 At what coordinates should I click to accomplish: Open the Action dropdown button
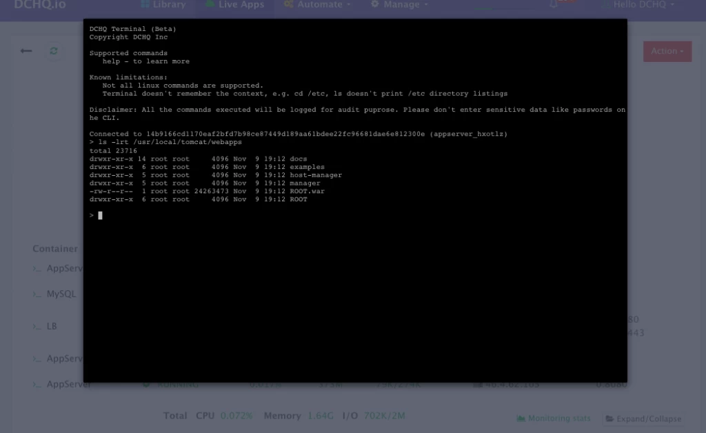pyautogui.click(x=667, y=51)
